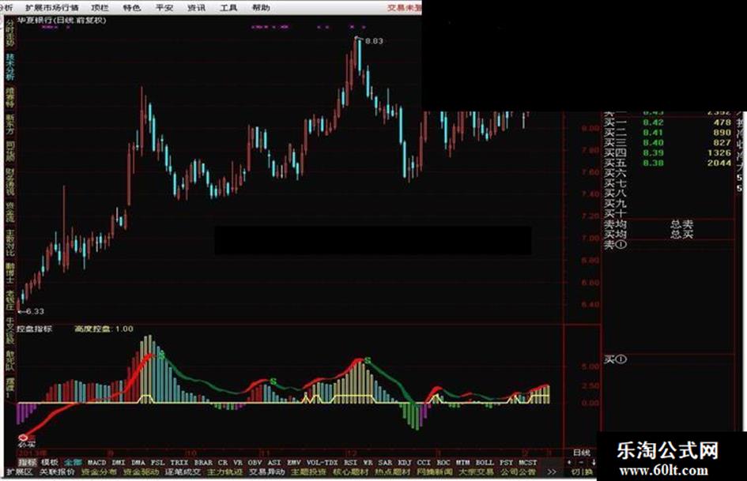This screenshot has width=747, height=481.
Task: Expand more bottom tabs with >> arrow
Action: [x=552, y=472]
